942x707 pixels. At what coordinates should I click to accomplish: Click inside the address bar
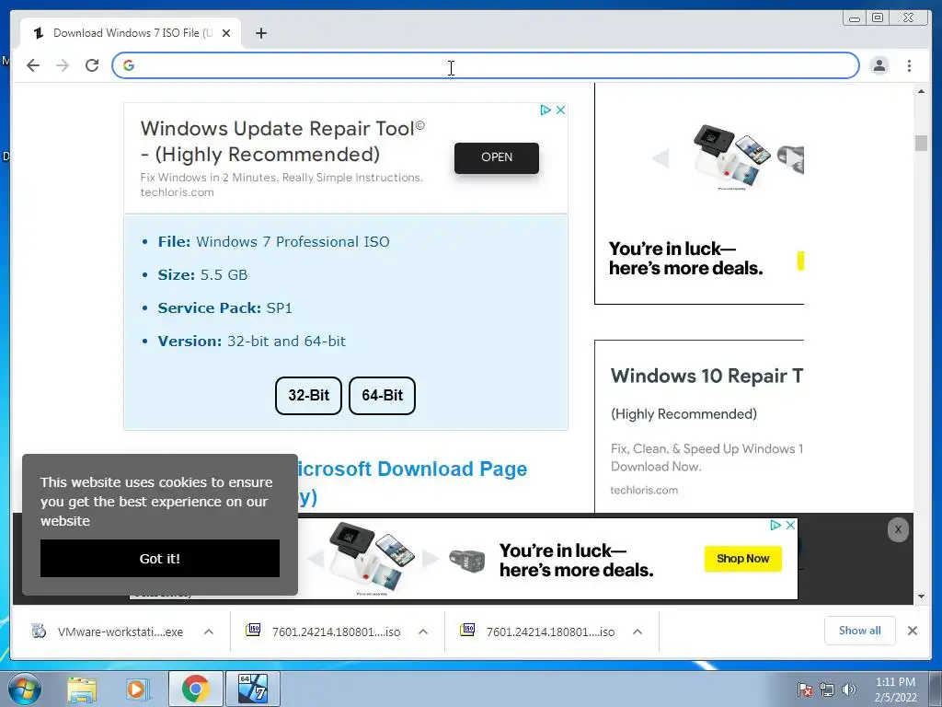click(x=486, y=65)
